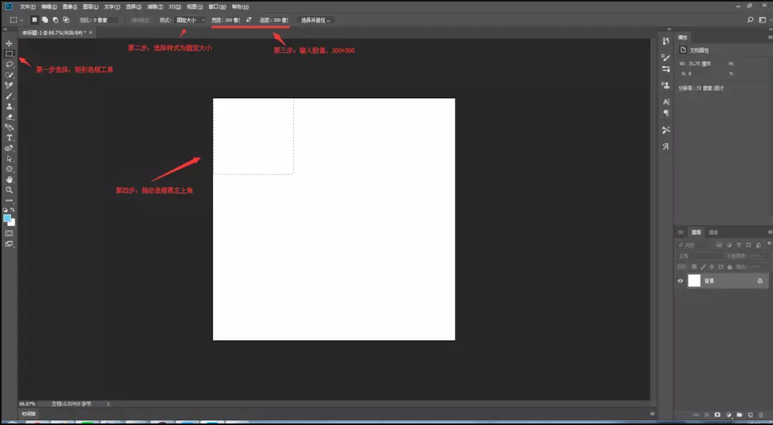Select the Zoom magnifier tool
The image size is (773, 425).
point(9,190)
